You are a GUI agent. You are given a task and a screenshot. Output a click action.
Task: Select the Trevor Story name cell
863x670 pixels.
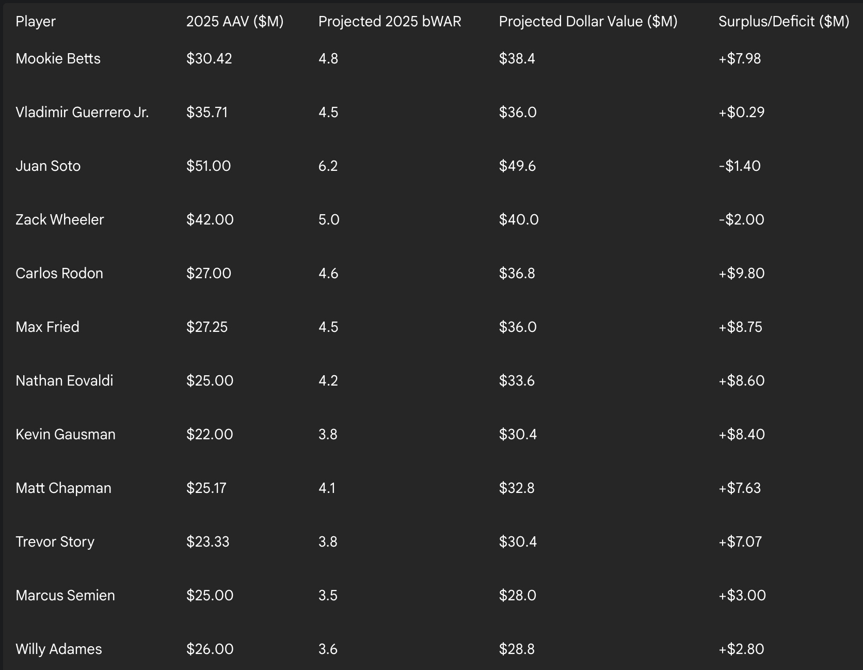point(55,542)
